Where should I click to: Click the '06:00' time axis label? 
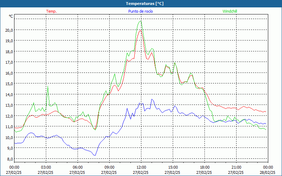tap(78, 168)
